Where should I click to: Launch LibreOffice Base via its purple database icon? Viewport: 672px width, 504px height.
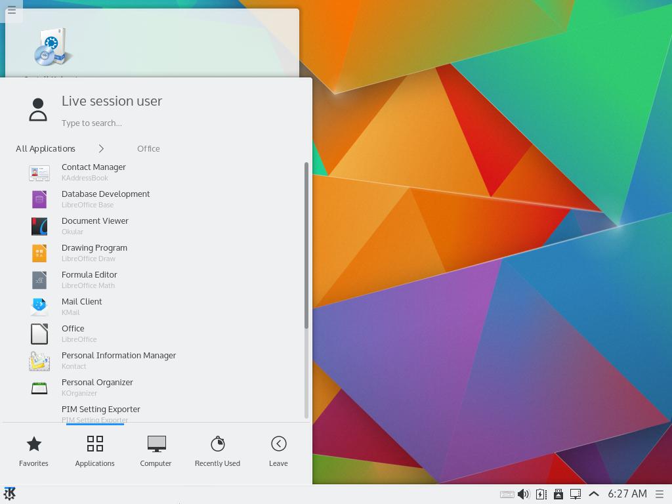(x=39, y=199)
